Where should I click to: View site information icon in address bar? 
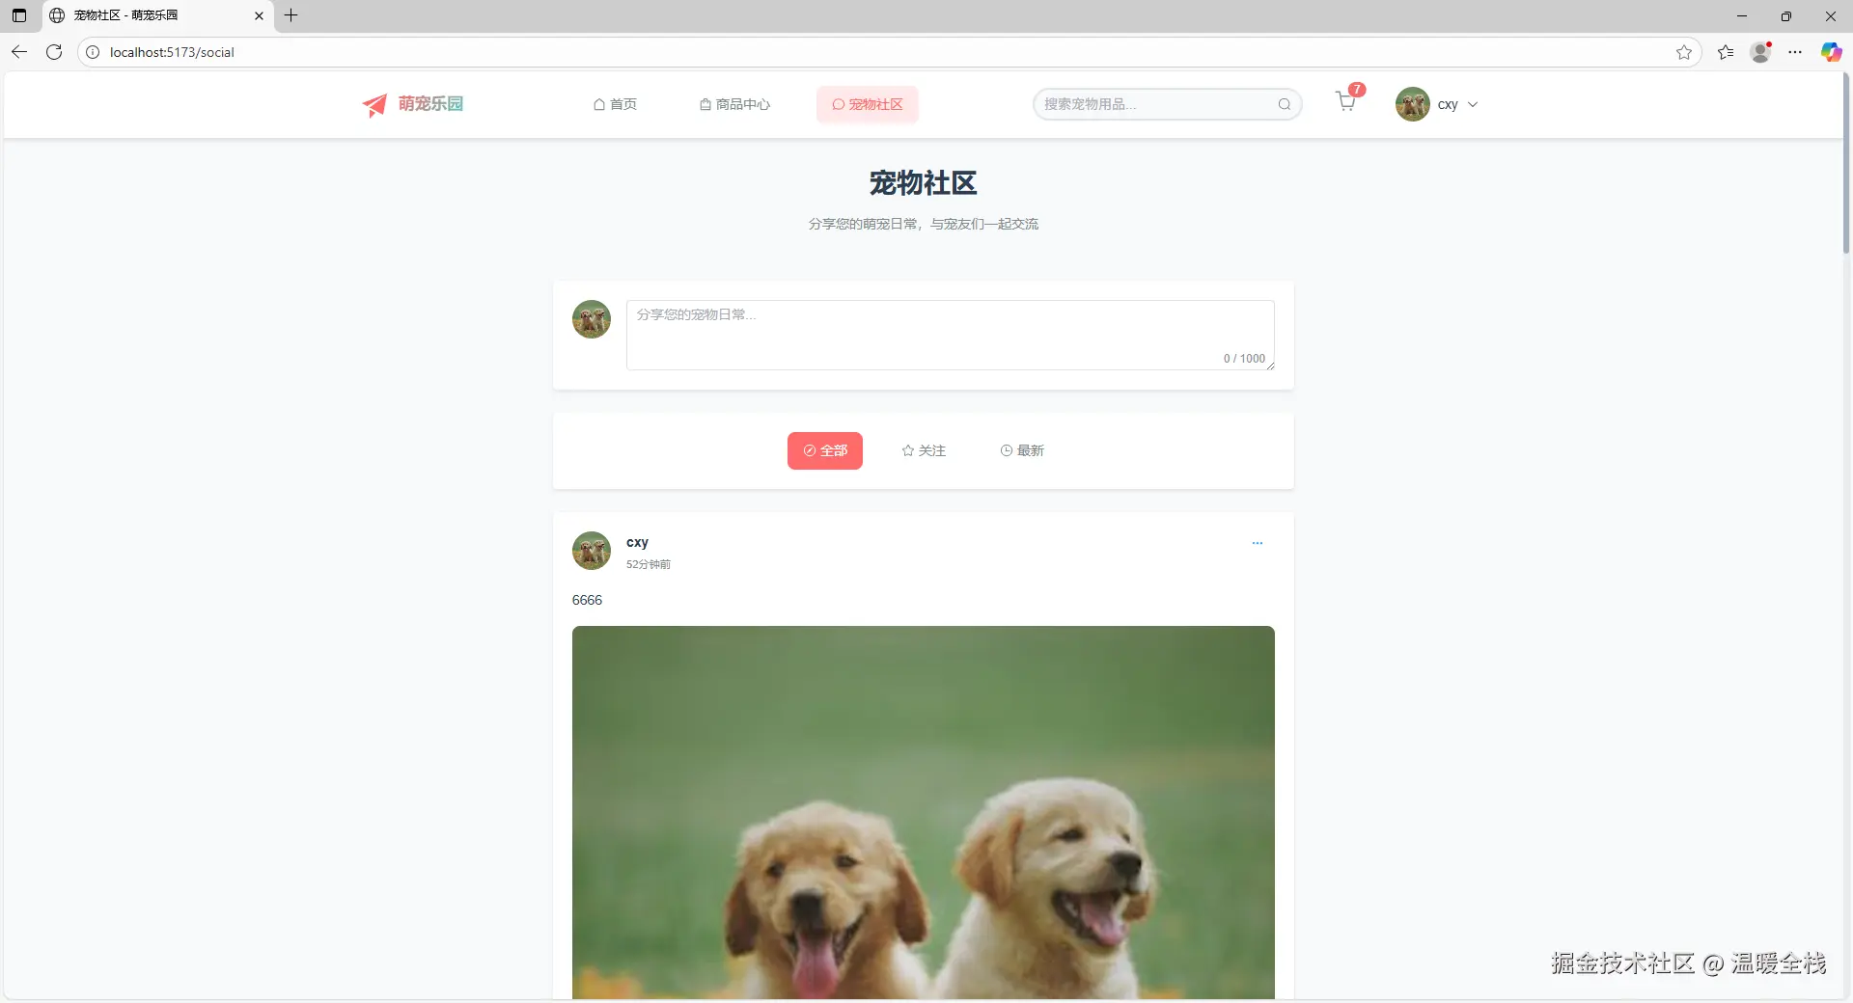(x=93, y=52)
